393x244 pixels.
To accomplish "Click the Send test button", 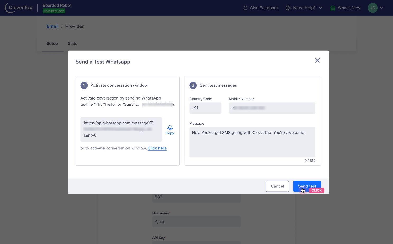I will [x=307, y=186].
